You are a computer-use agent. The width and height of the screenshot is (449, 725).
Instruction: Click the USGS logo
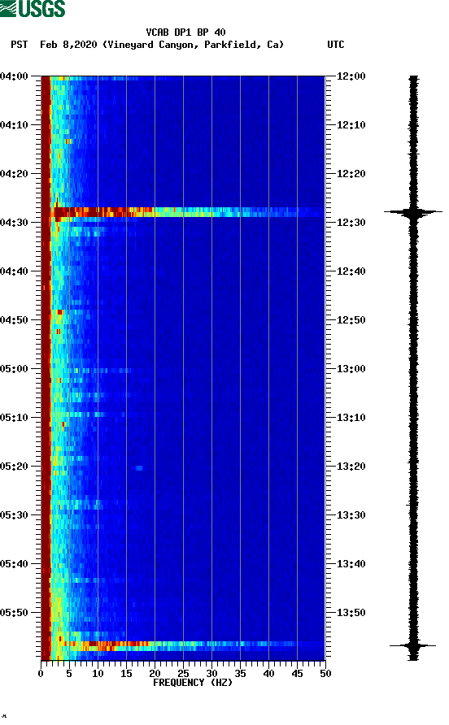pos(33,8)
